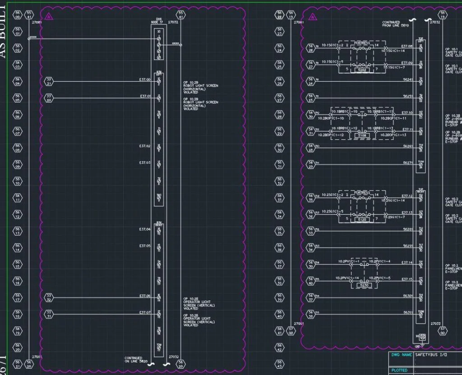Click the magenta revision triangle in left panel
This screenshot has height=375, width=462.
tap(49, 17)
